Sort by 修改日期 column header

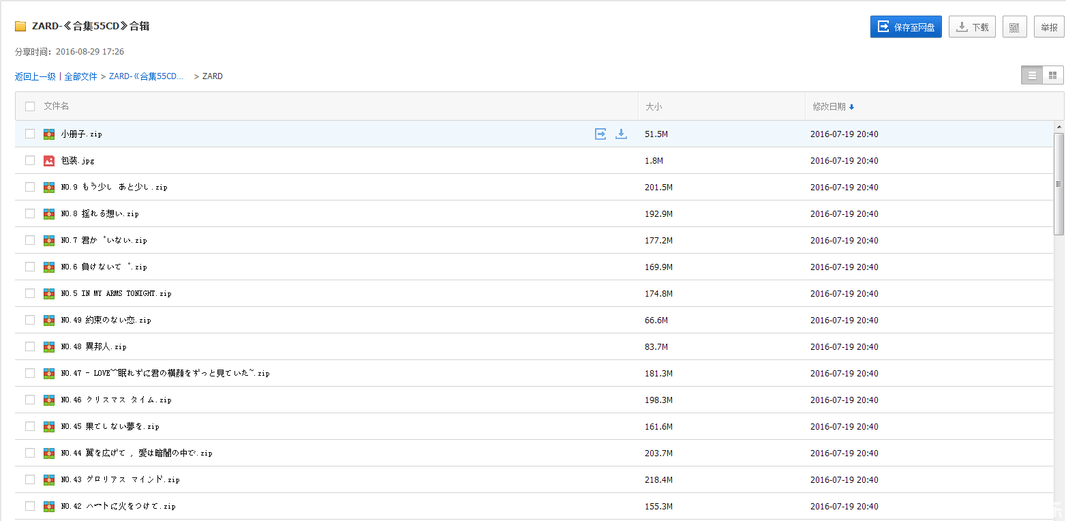[x=829, y=106]
